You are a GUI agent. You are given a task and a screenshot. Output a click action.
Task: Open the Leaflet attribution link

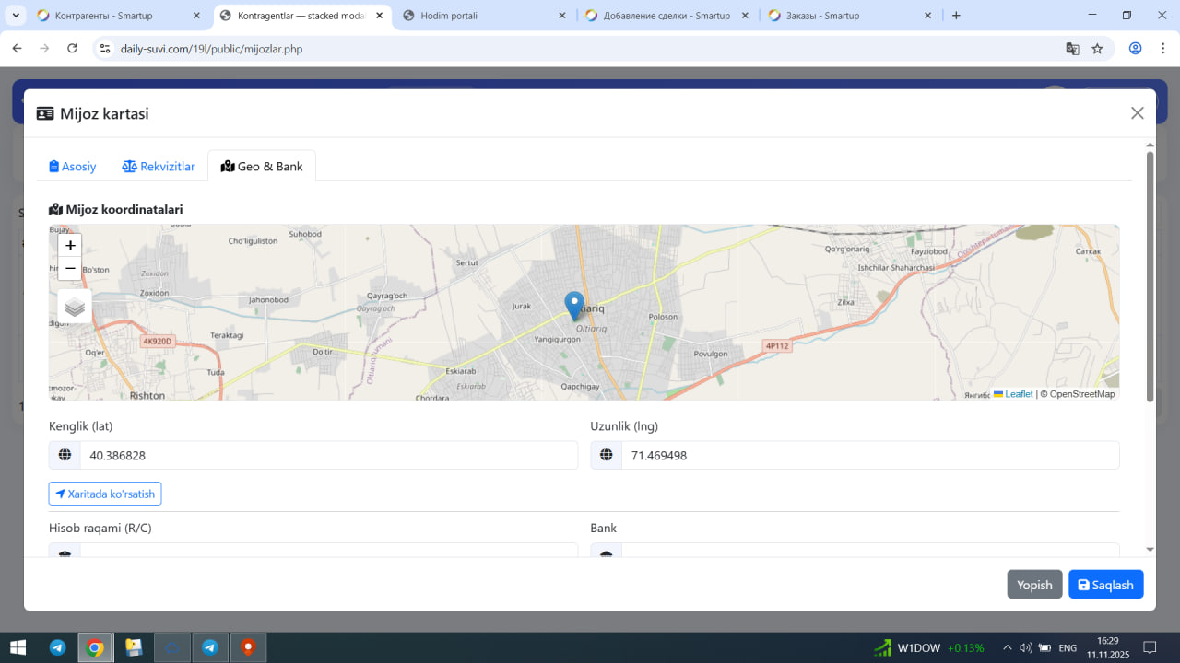(1019, 394)
